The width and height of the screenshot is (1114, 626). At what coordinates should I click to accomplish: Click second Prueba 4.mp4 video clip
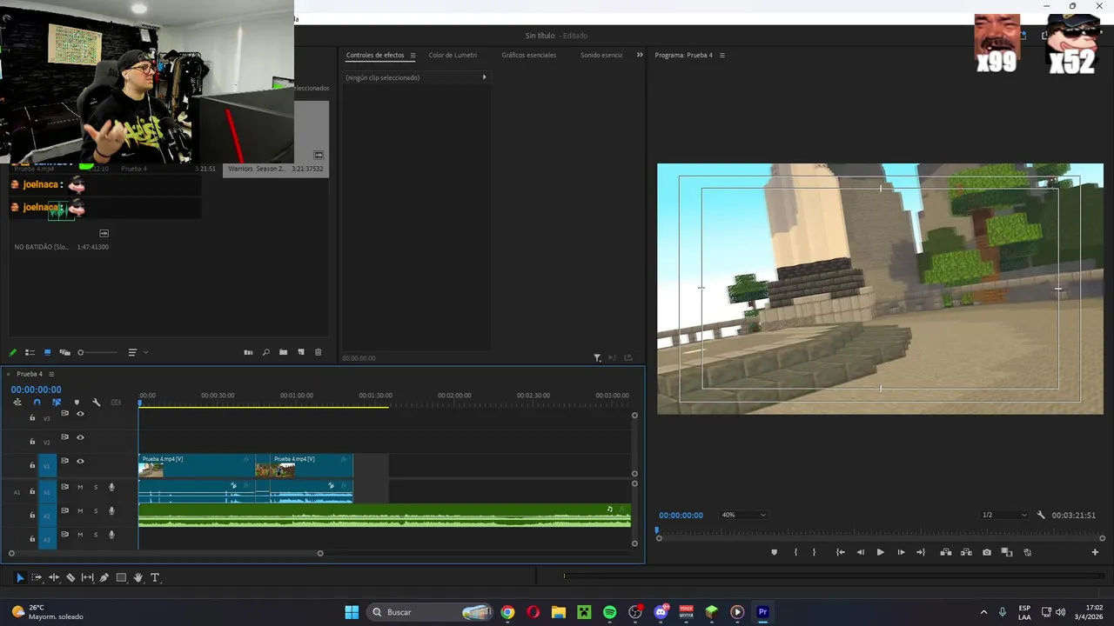(312, 466)
